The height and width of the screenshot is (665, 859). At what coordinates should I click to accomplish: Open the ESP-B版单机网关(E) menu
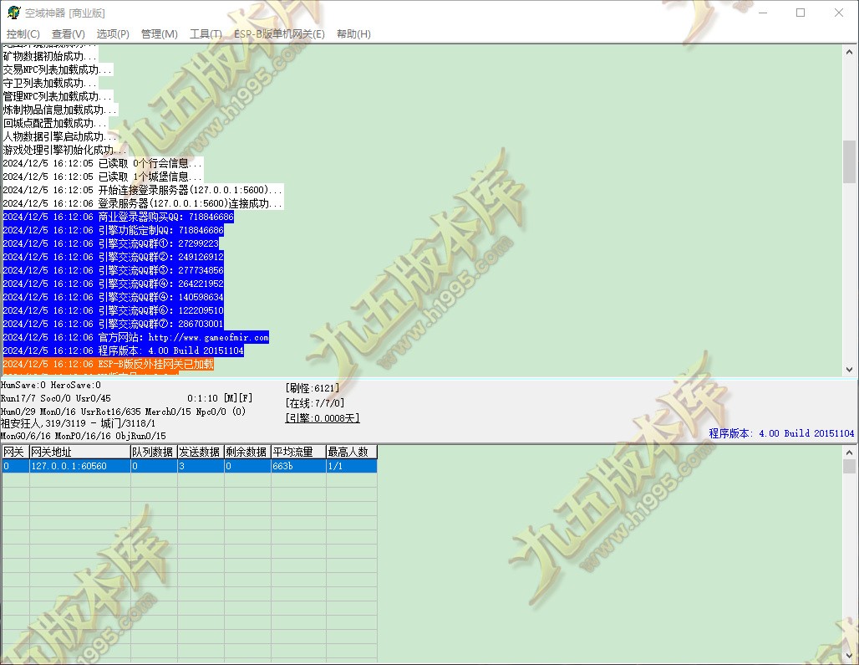point(279,34)
